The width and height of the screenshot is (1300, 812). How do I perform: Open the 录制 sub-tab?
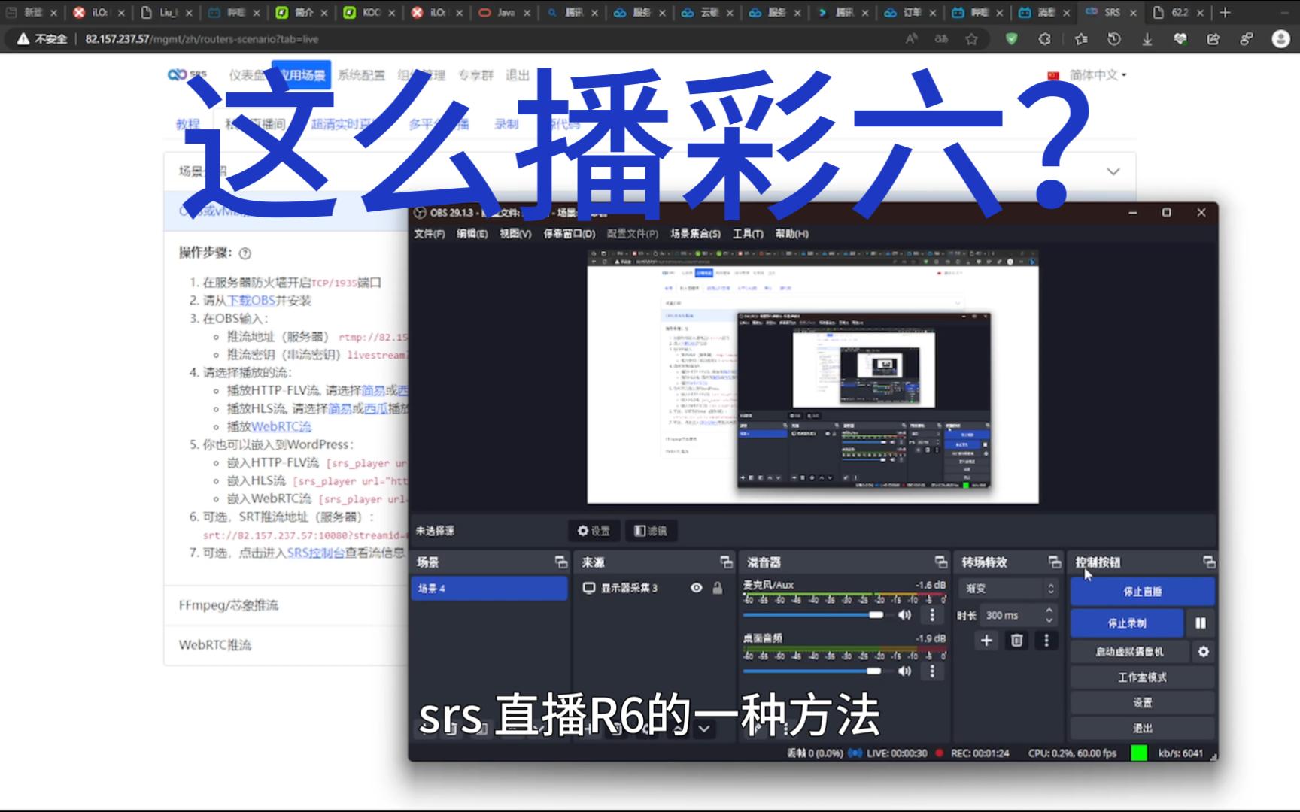(506, 124)
